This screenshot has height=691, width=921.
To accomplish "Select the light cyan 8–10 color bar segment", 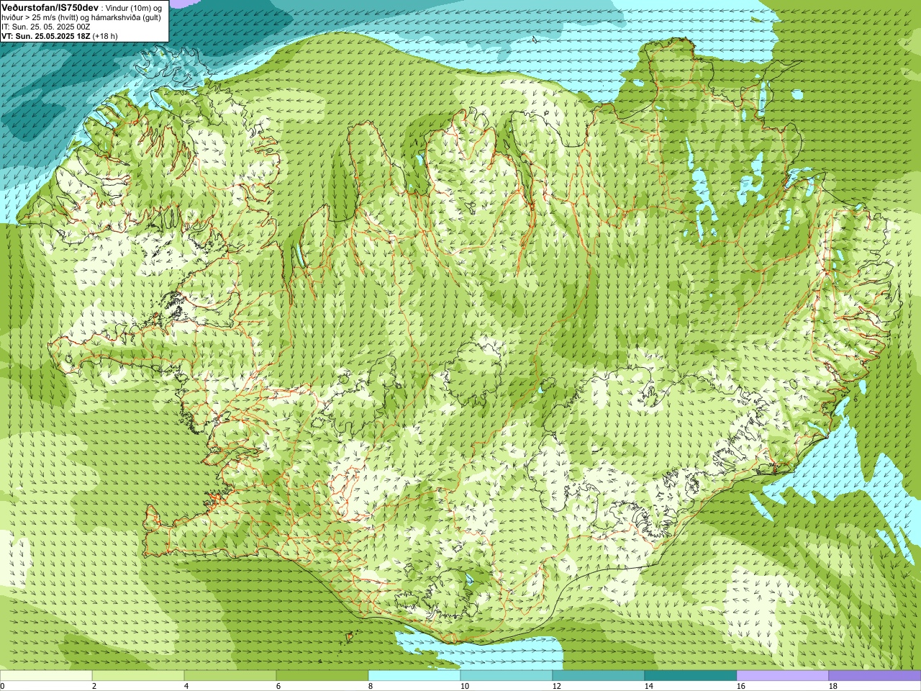I will point(414,676).
